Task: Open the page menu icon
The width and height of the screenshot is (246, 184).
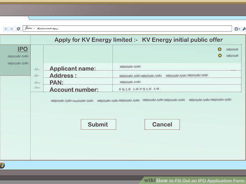Action: pos(237,29)
